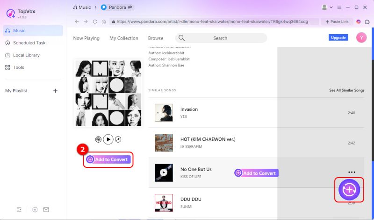The image size is (374, 220).
Task: Open the mail feedback icon
Action: 46,210
